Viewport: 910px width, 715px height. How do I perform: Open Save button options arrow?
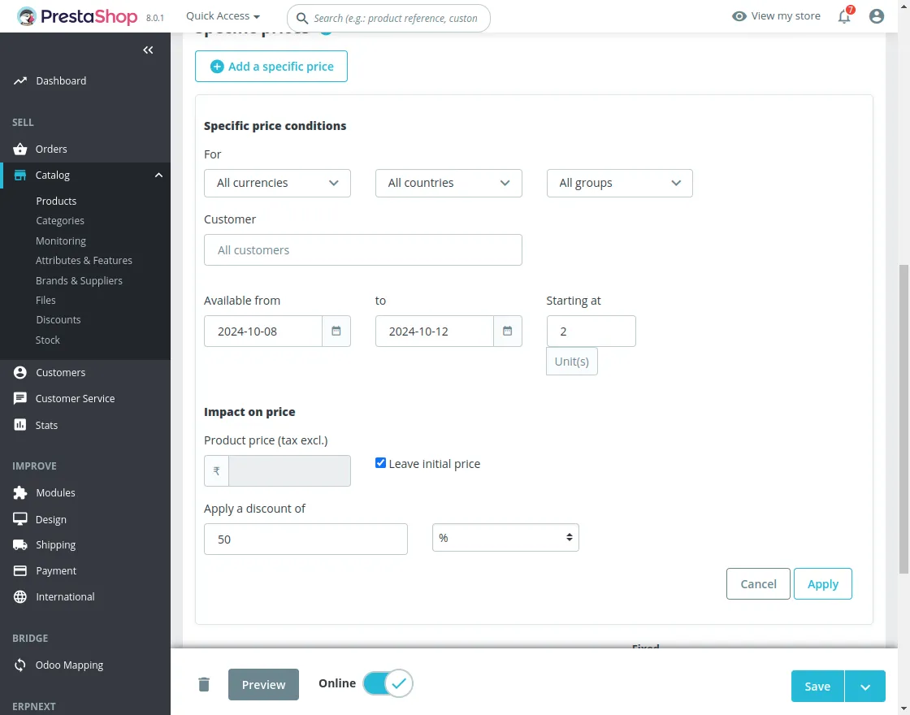coord(865,687)
